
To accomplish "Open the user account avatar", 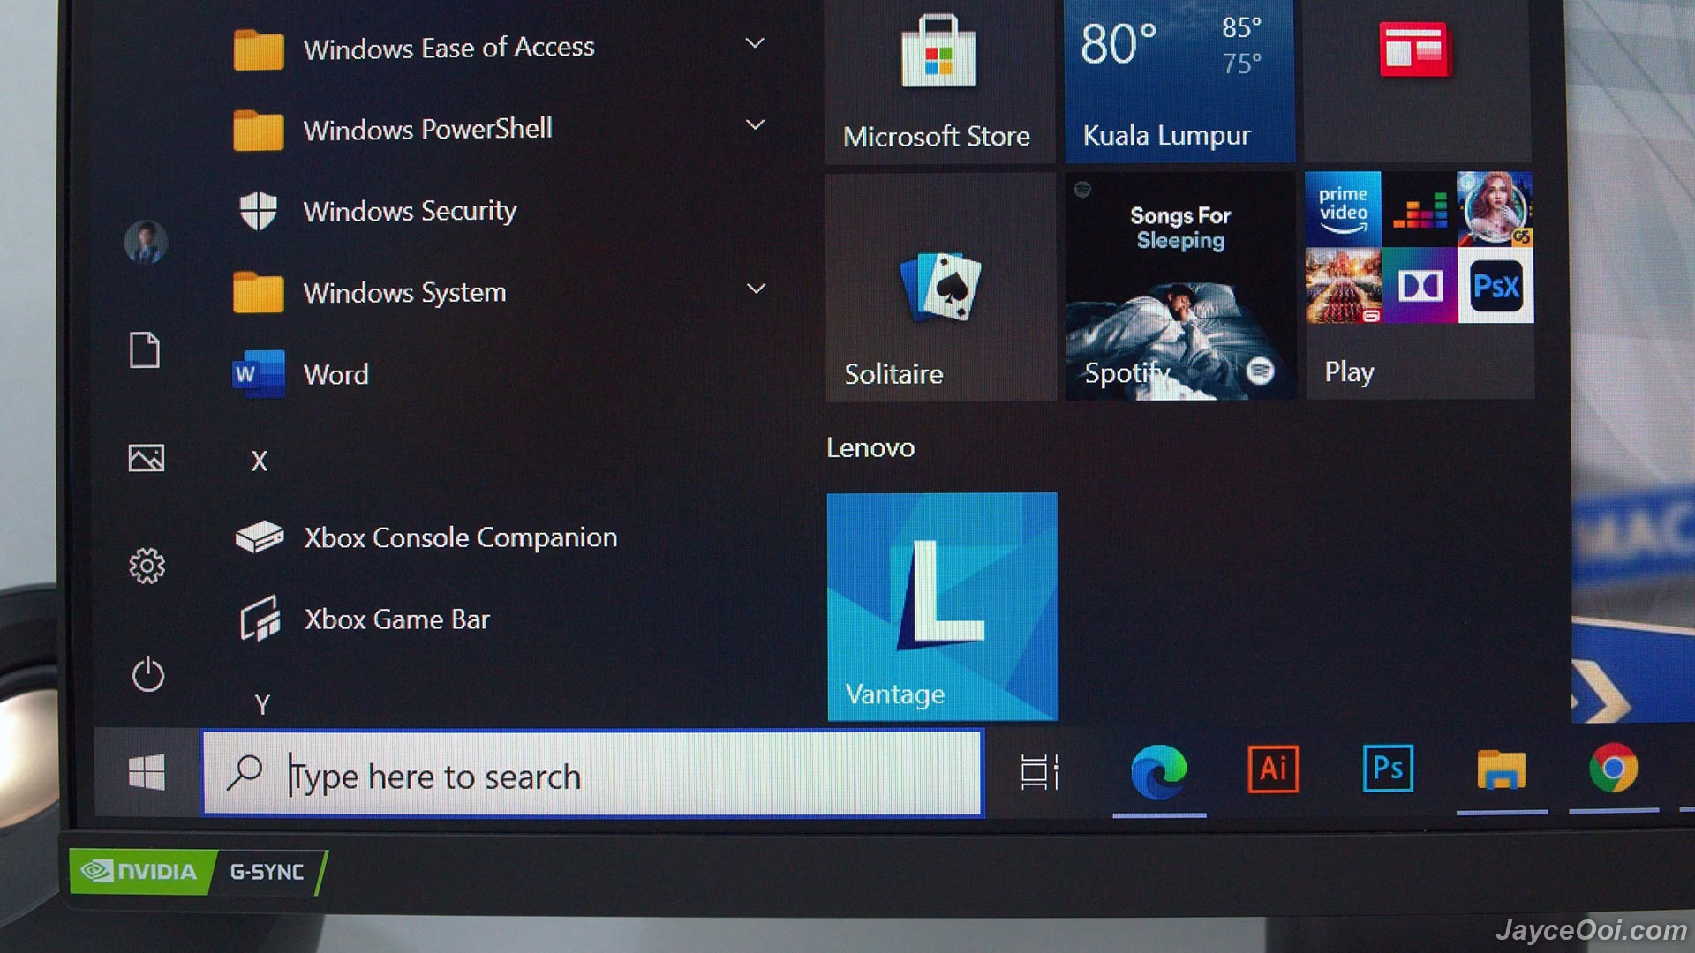I will (146, 242).
